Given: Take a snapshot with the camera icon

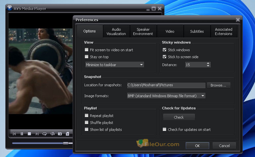Looking at the screenshot, I should tap(60, 134).
